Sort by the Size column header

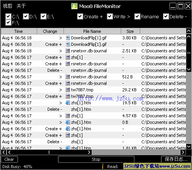coord(130,31)
